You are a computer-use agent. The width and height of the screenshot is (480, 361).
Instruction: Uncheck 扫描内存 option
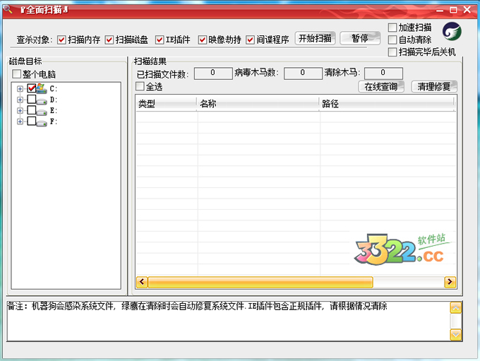61,40
